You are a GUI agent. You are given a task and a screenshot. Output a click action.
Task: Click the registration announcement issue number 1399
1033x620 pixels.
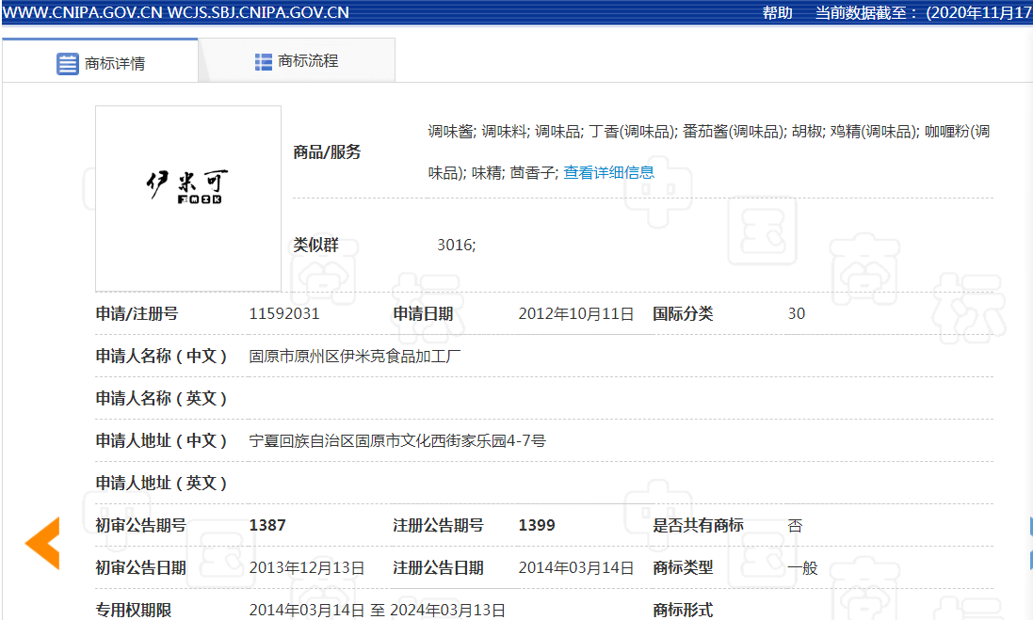537,525
